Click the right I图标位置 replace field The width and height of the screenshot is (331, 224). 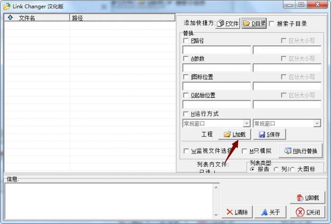click(x=287, y=86)
